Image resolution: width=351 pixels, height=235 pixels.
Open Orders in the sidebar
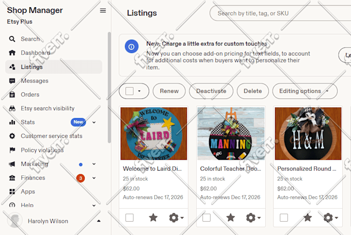pos(30,95)
